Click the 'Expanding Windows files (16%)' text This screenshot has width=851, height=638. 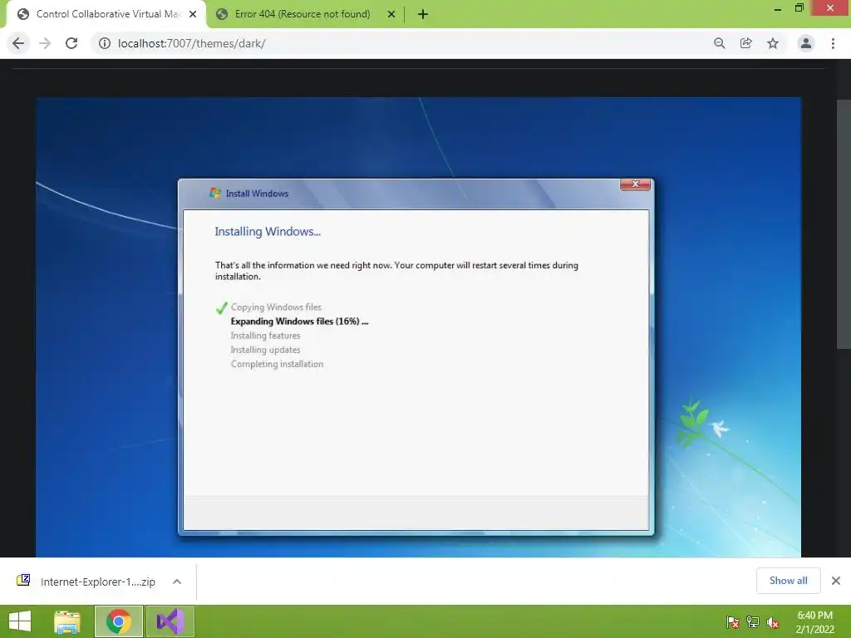pos(299,321)
